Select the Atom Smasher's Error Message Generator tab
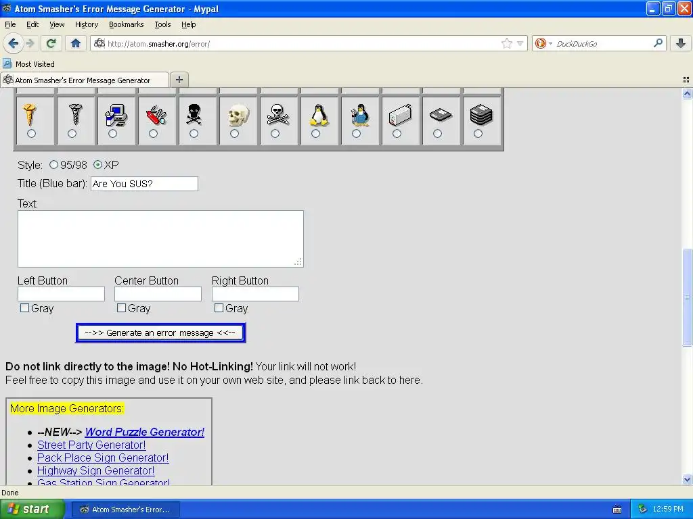Screen dimensions: 693x519 85,80
